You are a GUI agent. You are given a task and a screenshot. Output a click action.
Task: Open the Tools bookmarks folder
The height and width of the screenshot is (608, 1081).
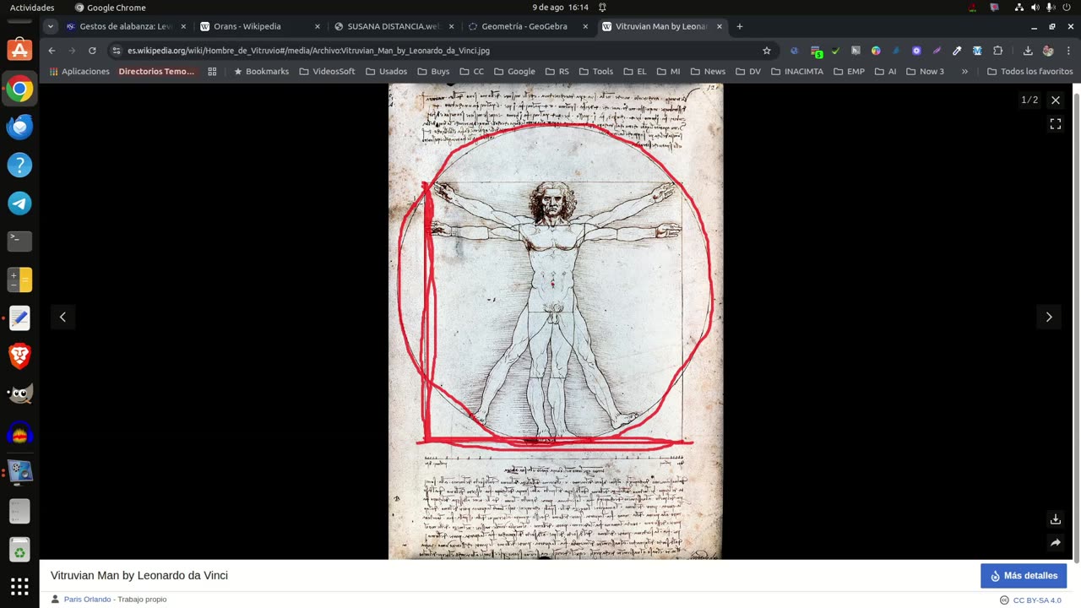click(x=596, y=72)
